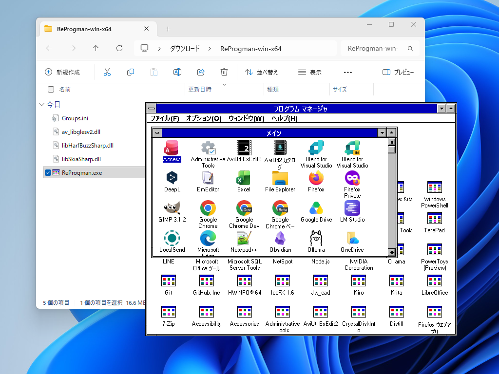Image resolution: width=499 pixels, height=374 pixels.
Task: Open the LibreOffice program group
Action: pos(434,285)
